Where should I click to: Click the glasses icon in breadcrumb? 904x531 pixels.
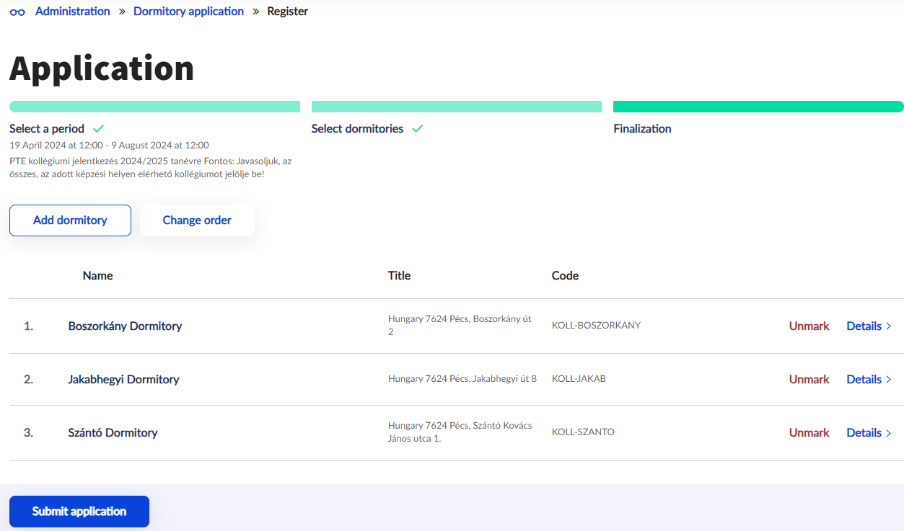coord(17,12)
